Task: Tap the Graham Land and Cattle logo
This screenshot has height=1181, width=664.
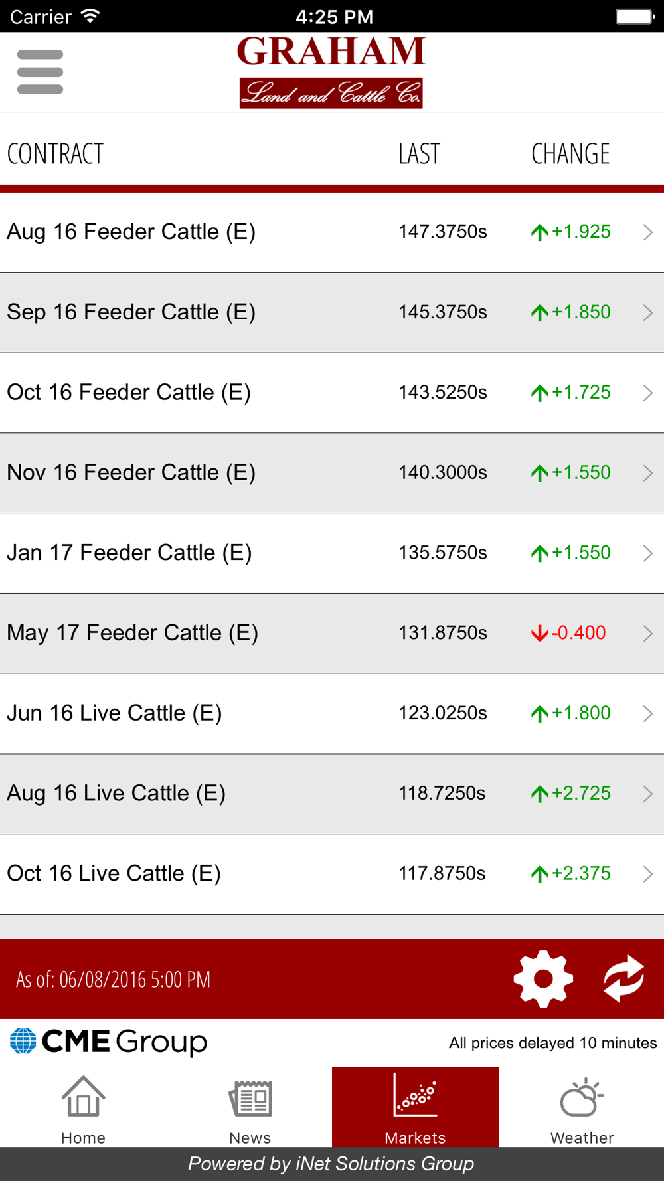Action: coord(331,72)
